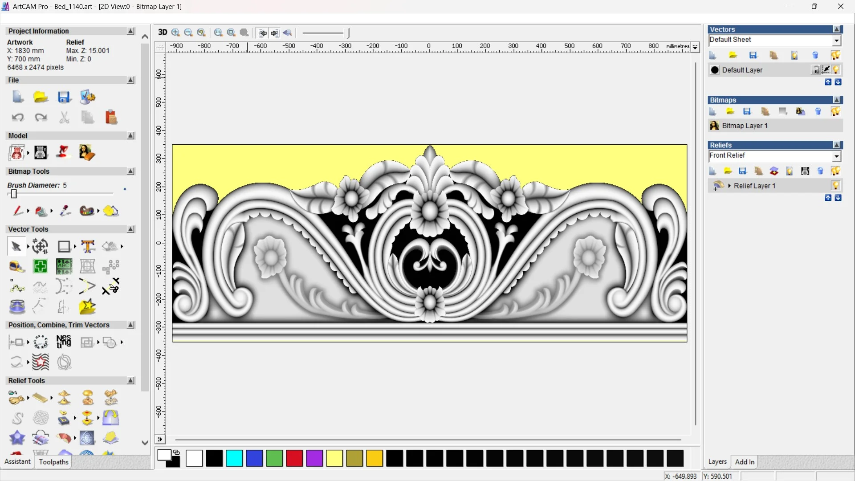Switch to the Toolpaths tab
The height and width of the screenshot is (481, 855).
coord(53,462)
